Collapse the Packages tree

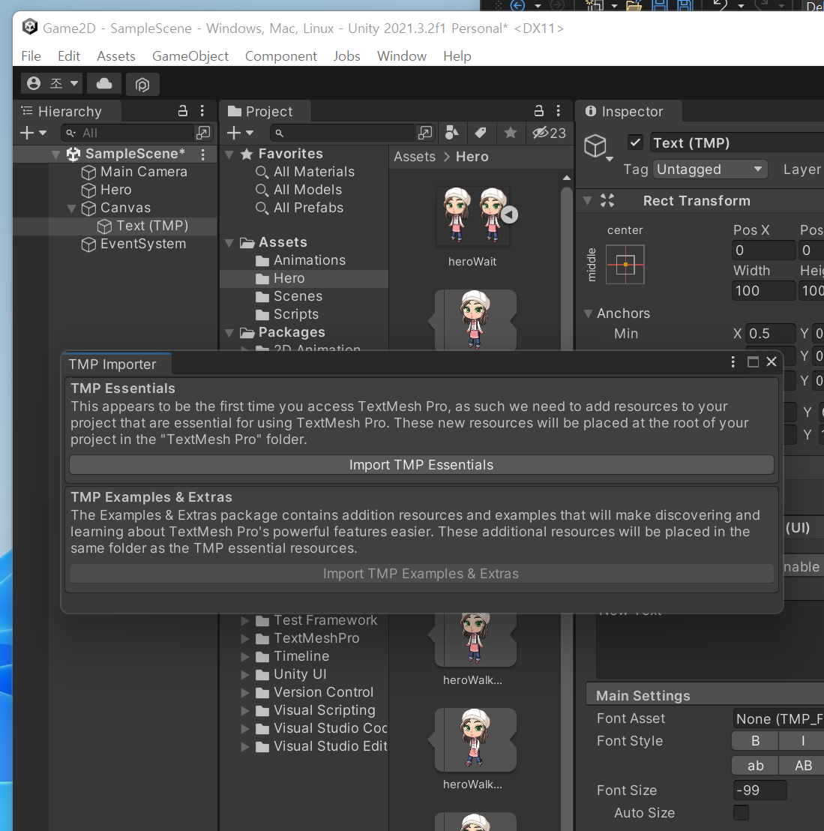[x=229, y=333]
